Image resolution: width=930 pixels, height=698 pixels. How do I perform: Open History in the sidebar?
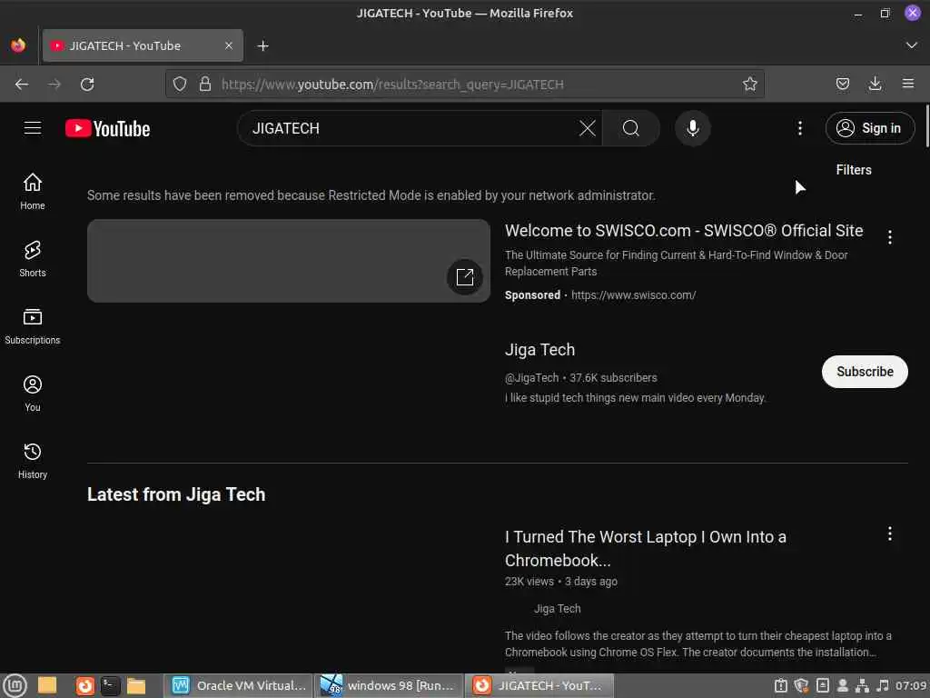click(33, 461)
